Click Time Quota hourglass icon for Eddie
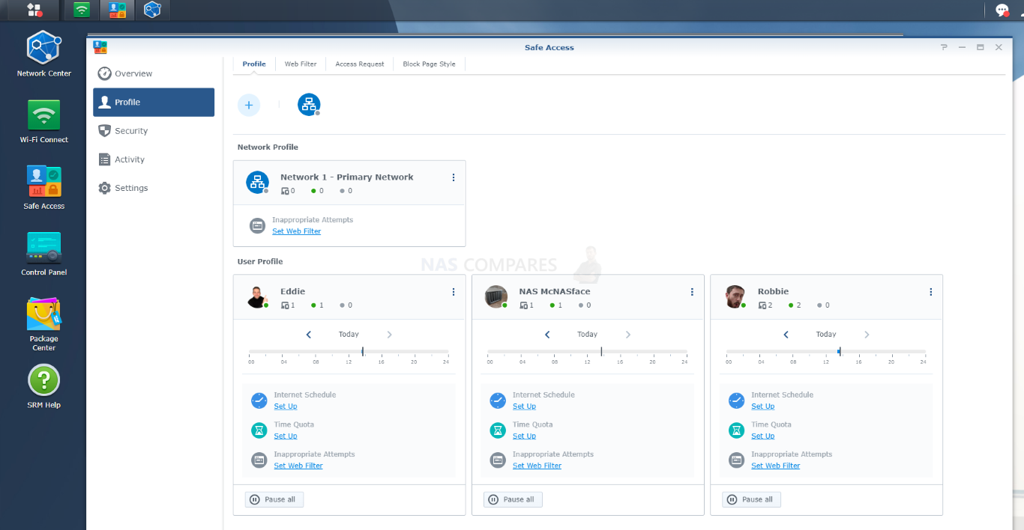The height and width of the screenshot is (530, 1024). (259, 430)
